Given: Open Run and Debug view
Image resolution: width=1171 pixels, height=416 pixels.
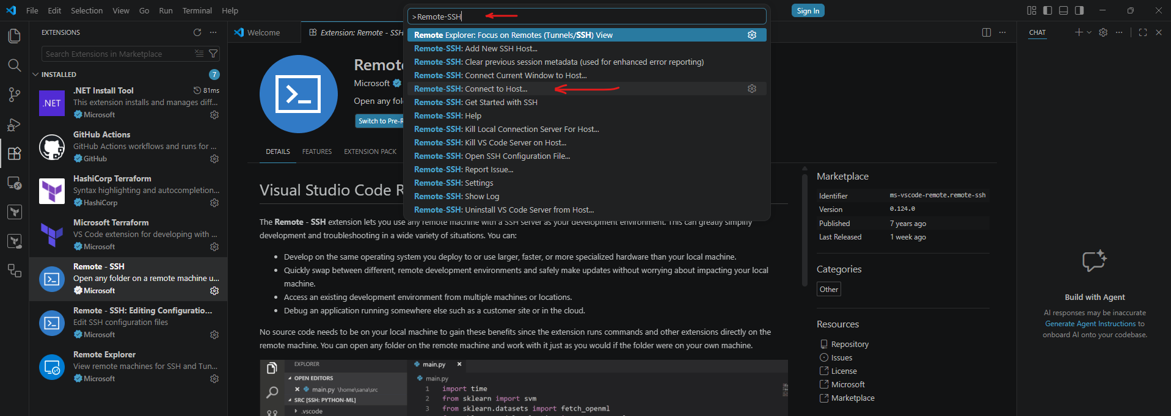Looking at the screenshot, I should [x=14, y=124].
